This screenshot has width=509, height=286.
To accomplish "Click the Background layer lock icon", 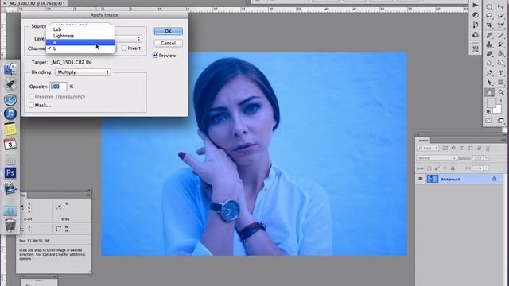I will pyautogui.click(x=495, y=179).
